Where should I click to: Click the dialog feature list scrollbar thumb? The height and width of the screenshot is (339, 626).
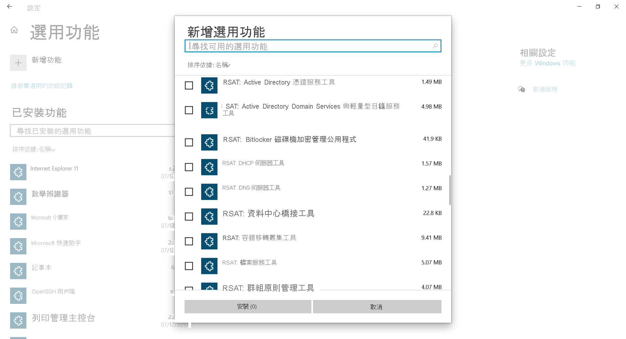(x=450, y=190)
